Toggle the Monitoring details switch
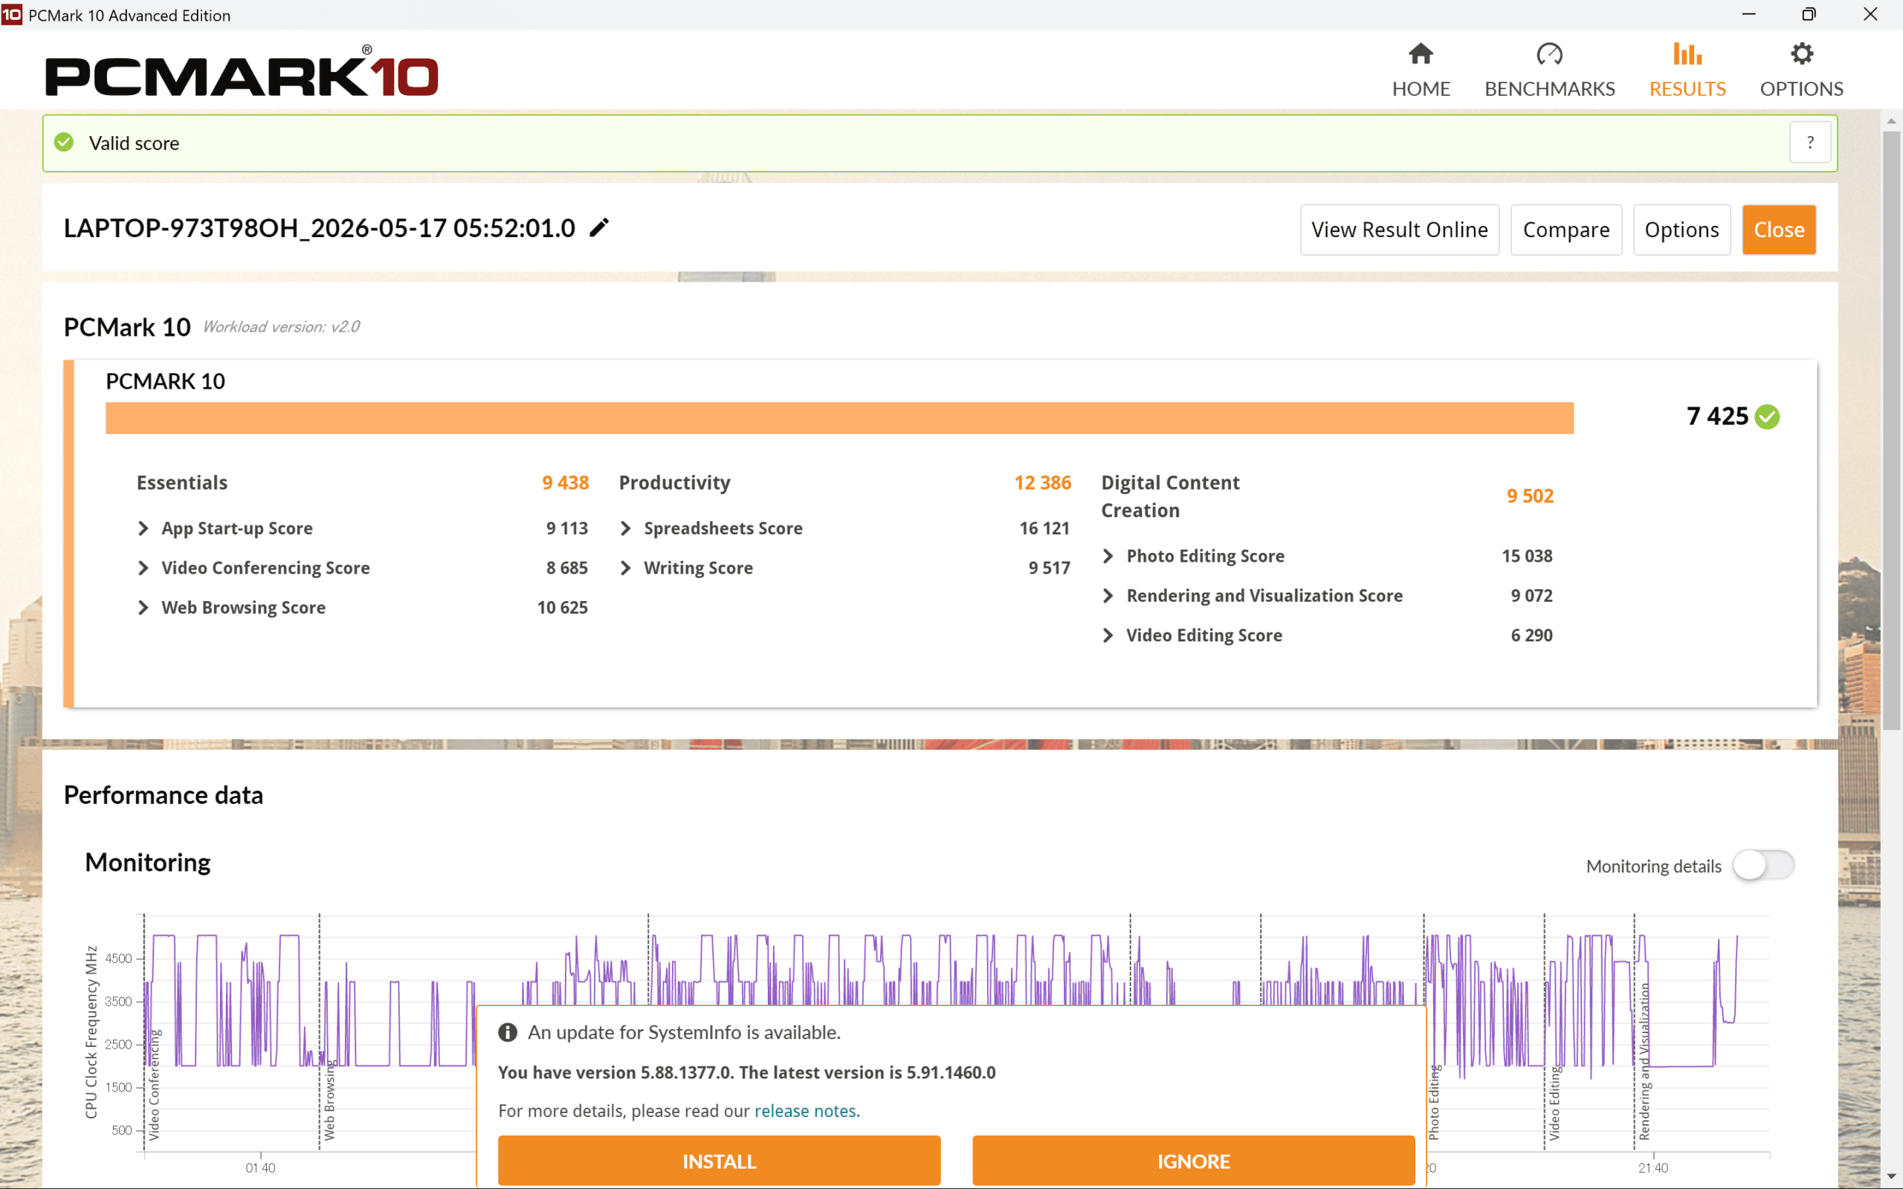The image size is (1903, 1189). pyautogui.click(x=1764, y=865)
